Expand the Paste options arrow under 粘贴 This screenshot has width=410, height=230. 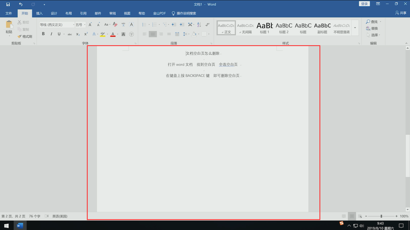pyautogui.click(x=9, y=36)
